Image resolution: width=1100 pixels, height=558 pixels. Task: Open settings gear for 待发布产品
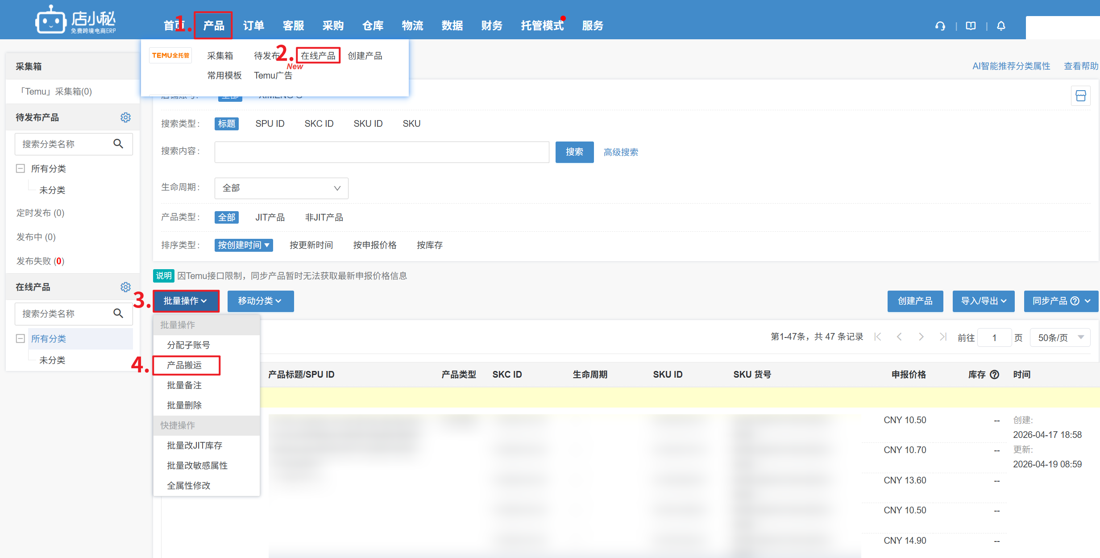click(125, 117)
